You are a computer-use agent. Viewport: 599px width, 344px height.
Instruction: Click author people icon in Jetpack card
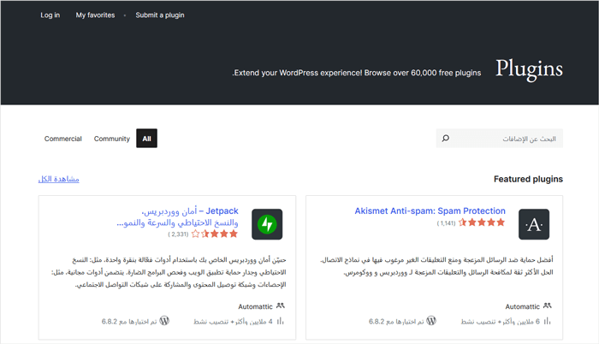[281, 305]
